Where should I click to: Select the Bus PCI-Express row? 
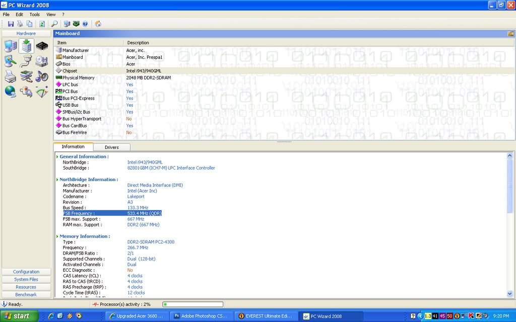point(284,98)
